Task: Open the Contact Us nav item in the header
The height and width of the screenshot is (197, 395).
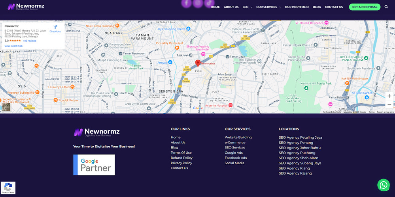Action: pyautogui.click(x=334, y=7)
